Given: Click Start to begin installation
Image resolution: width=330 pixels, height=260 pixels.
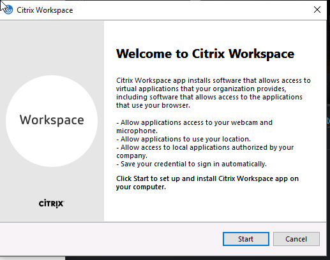Looking at the screenshot, I should click(x=246, y=239).
